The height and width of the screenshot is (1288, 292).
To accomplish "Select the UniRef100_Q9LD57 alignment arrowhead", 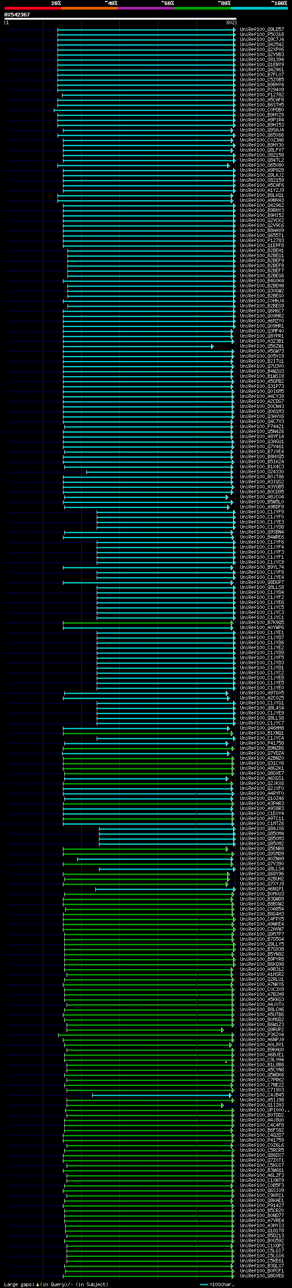I will tap(235, 30).
